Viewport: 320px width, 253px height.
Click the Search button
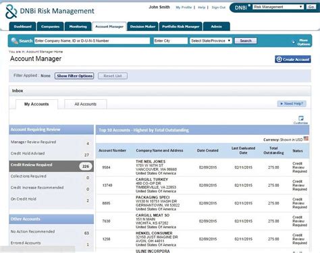(246, 40)
